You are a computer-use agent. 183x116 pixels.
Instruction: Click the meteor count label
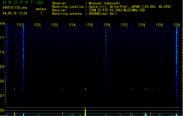41,9
